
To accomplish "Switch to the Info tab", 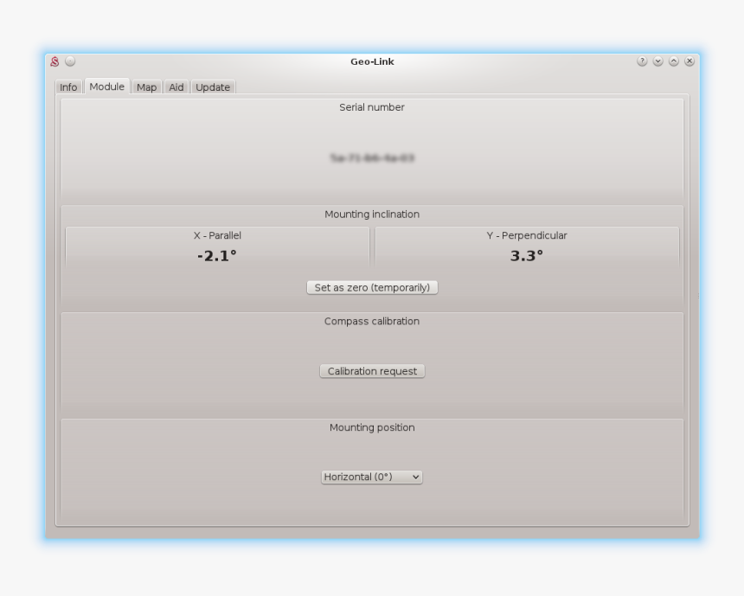I will tap(68, 87).
